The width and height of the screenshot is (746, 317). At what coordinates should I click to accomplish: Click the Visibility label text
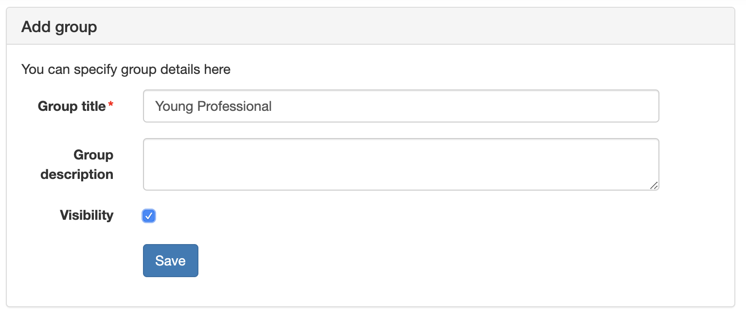click(87, 215)
